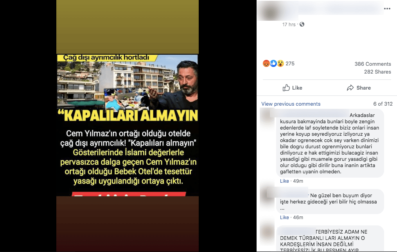Screen dimensions: 397x252
Task: Click the globe public privacy icon
Action: (302, 24)
